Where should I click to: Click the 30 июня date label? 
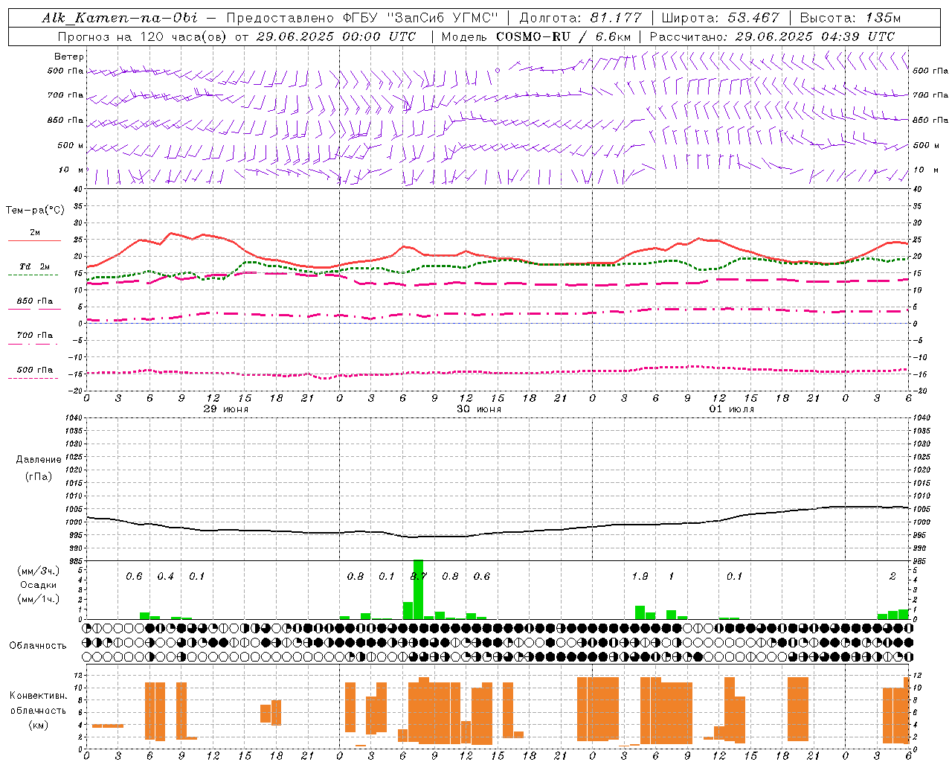[479, 409]
